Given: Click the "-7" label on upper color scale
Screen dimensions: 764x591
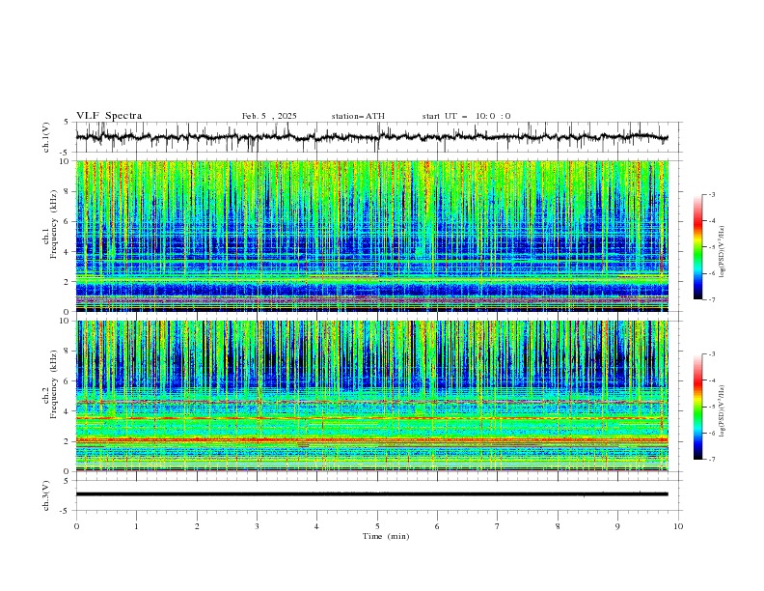Looking at the screenshot, I should 712,299.
